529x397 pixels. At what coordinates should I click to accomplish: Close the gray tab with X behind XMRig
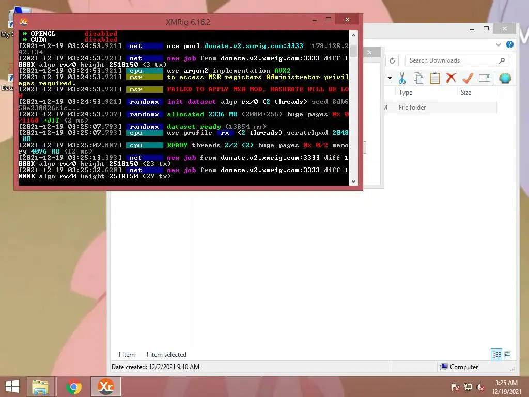[369, 52]
